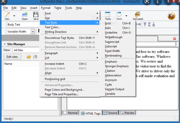This screenshot has height=123, width=180.
Task: Toggle Nonbreaking text style
Action: click(118, 56)
